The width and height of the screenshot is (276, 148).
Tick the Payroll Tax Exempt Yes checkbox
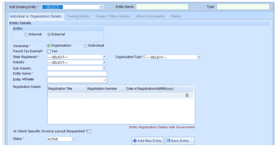(x=49, y=51)
